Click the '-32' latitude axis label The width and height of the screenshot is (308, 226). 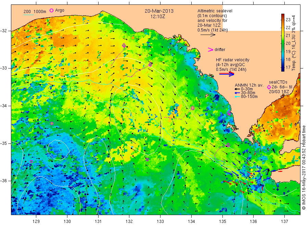pyautogui.click(x=3, y=31)
